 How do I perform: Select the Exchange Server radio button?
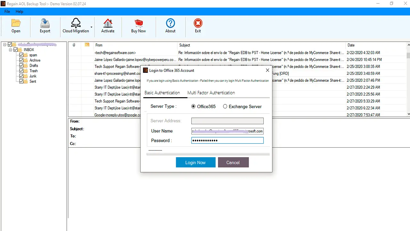point(225,107)
